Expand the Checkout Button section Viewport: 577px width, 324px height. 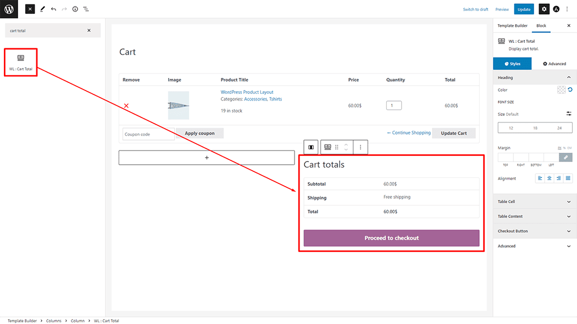[x=534, y=231]
